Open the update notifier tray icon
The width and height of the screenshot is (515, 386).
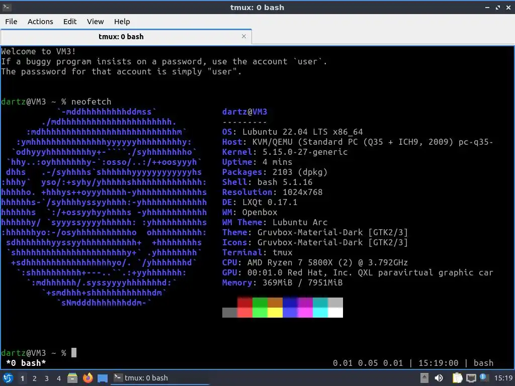484,377
